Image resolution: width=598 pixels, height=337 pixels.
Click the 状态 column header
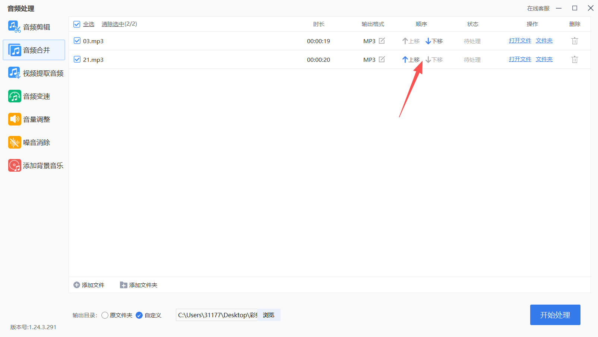pyautogui.click(x=473, y=24)
